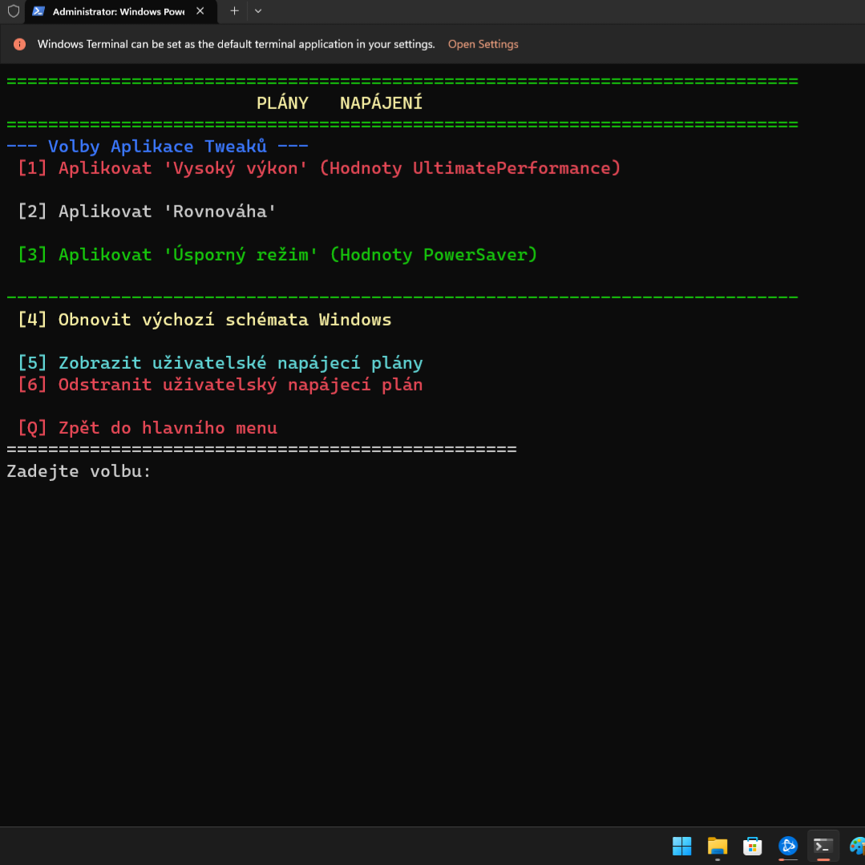Click option [3] Aplikovat 'Úsporný režim'
This screenshot has height=865, width=865.
(x=277, y=255)
